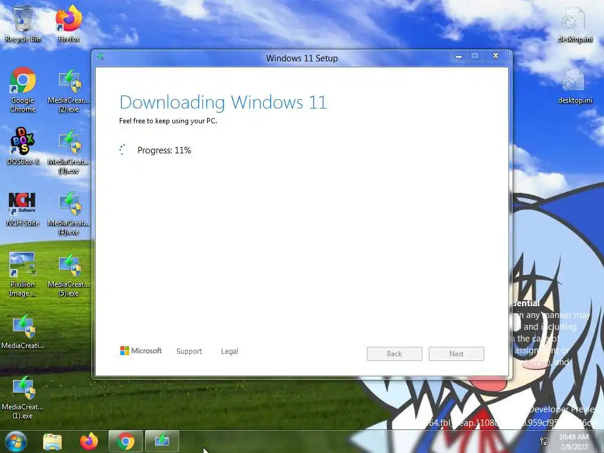
Task: Open the Support link
Action: coord(189,352)
